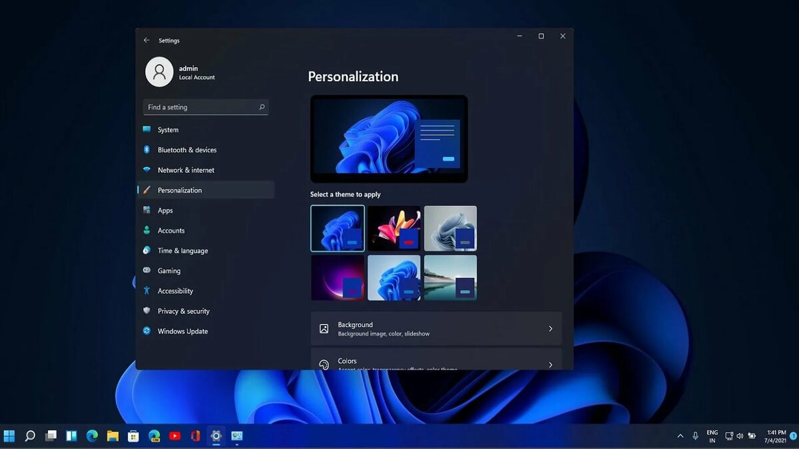Select the dark flower theme thumbnail

point(395,228)
